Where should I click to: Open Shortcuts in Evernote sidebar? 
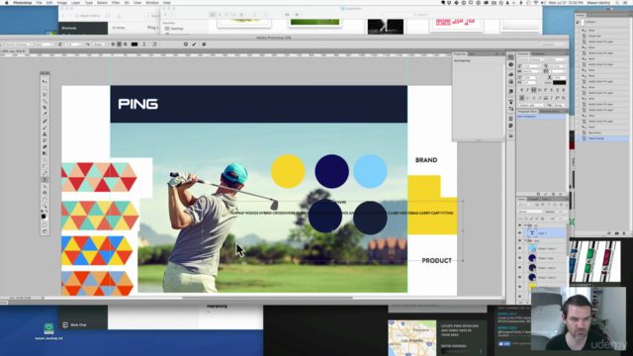69,29
